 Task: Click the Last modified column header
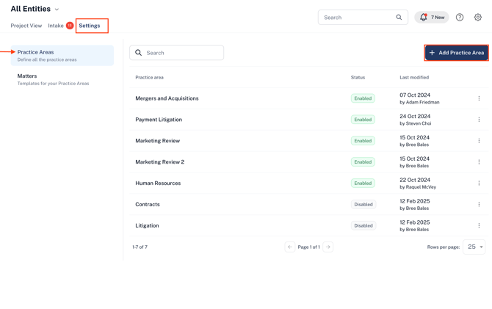(414, 78)
